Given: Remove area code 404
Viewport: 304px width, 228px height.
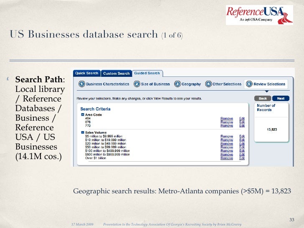Looking at the screenshot, I should (x=227, y=118).
